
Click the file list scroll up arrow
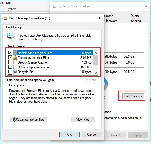(x=95, y=53)
